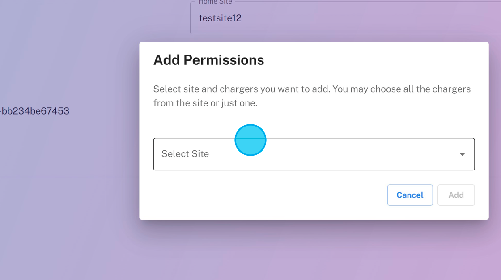The width and height of the screenshot is (501, 280).
Task: Click the dropdown arrow caret icon
Action: click(462, 154)
